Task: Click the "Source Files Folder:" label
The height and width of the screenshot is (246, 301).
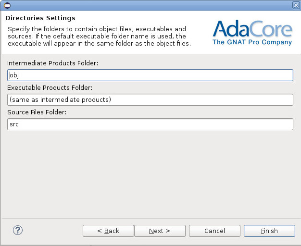Action: click(37, 112)
